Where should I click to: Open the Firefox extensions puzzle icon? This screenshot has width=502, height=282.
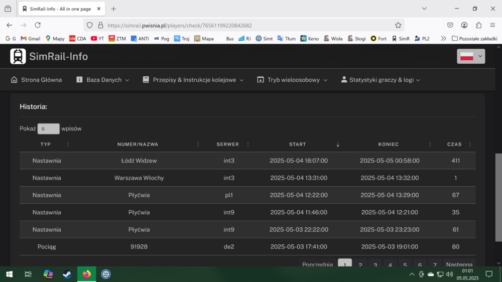[x=478, y=25]
